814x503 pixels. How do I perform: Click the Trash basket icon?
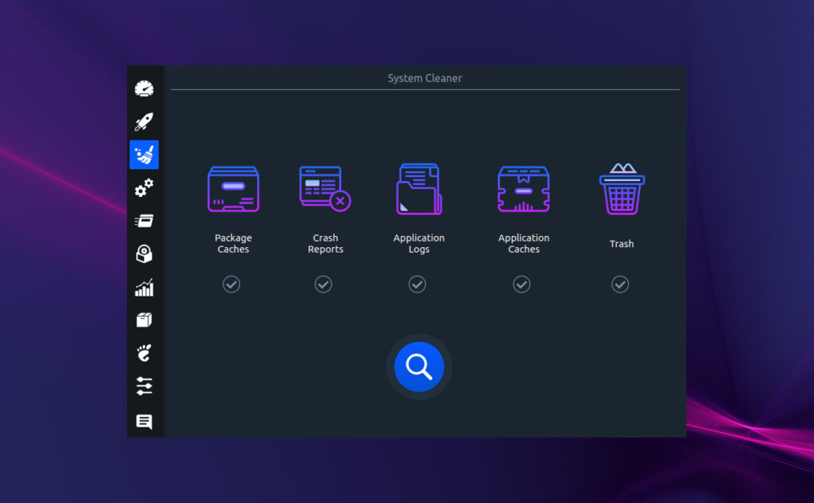[621, 189]
